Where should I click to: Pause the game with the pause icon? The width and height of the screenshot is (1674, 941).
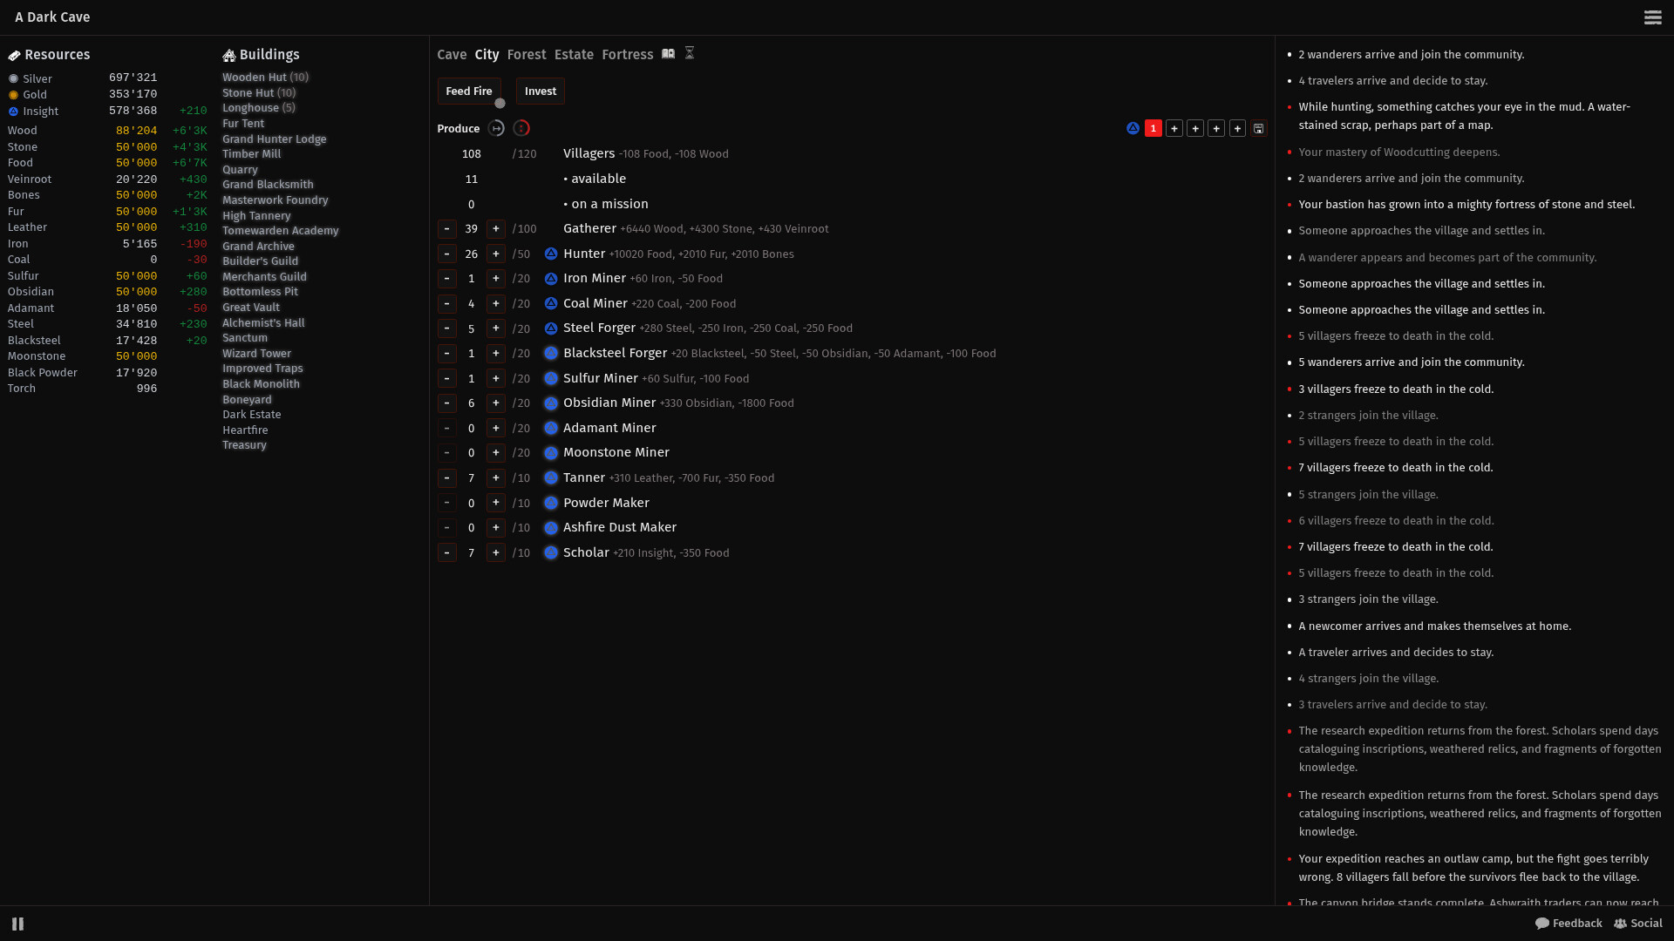point(17,924)
